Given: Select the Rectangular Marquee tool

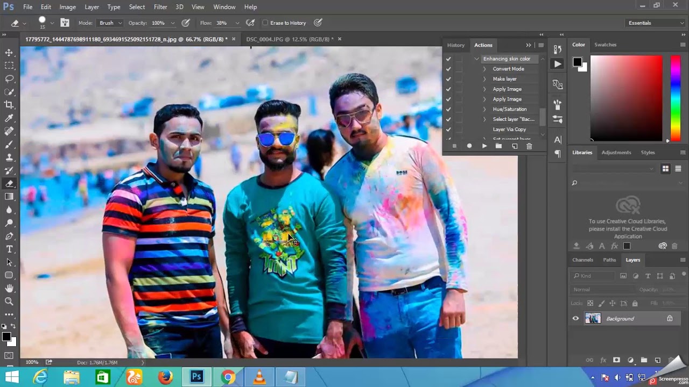Looking at the screenshot, I should pyautogui.click(x=9, y=66).
